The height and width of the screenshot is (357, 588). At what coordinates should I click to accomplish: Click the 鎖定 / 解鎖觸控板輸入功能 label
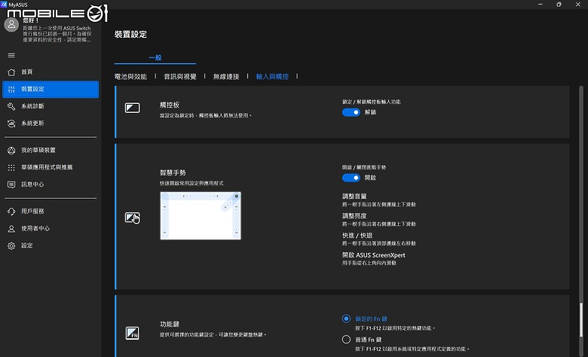pyautogui.click(x=371, y=102)
